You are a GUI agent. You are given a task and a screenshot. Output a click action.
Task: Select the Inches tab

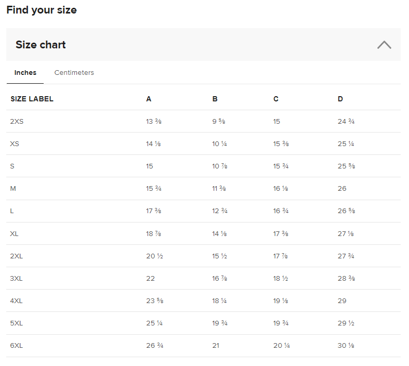(25, 73)
